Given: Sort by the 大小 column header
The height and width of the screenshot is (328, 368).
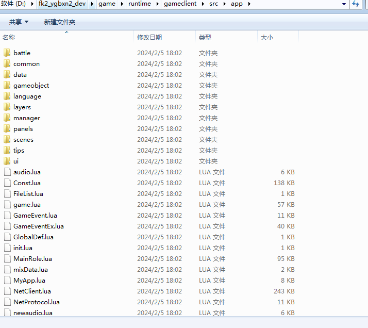Looking at the screenshot, I should (x=267, y=38).
